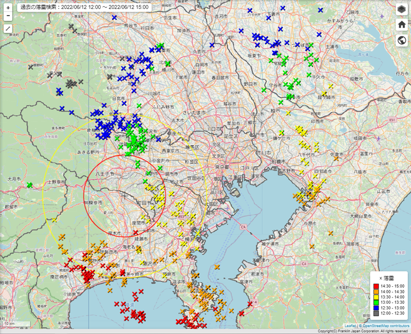
Task: Zoom out using the minus button
Action: click(x=8, y=16)
